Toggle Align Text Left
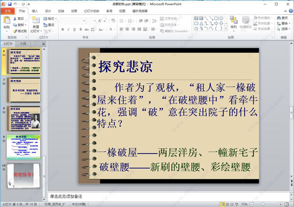294x207 pixels. point(122,29)
